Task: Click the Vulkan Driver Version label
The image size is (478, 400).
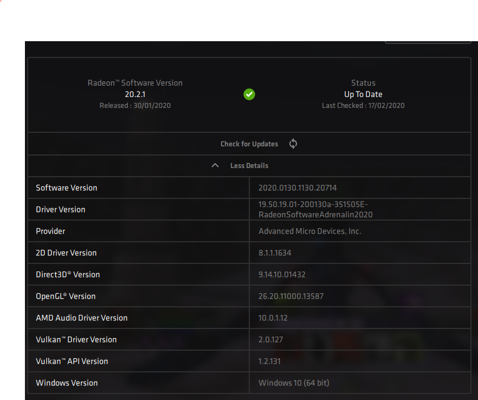Action: (x=76, y=339)
